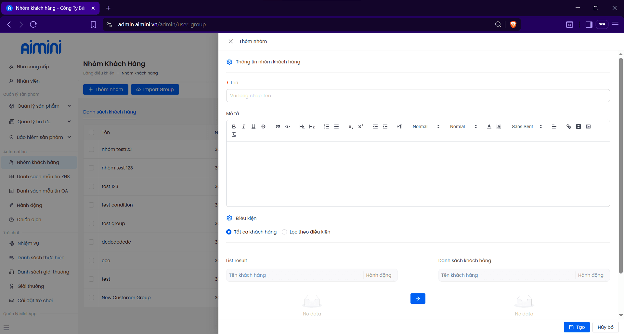Click the strikethrough icon in editor

pos(263,127)
